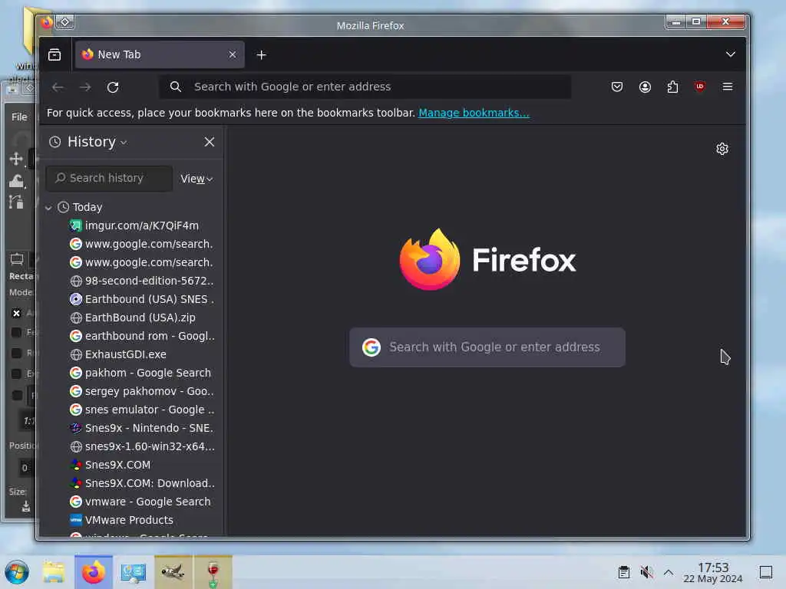This screenshot has height=589, width=786.
Task: Close the History sidebar
Action: [210, 142]
